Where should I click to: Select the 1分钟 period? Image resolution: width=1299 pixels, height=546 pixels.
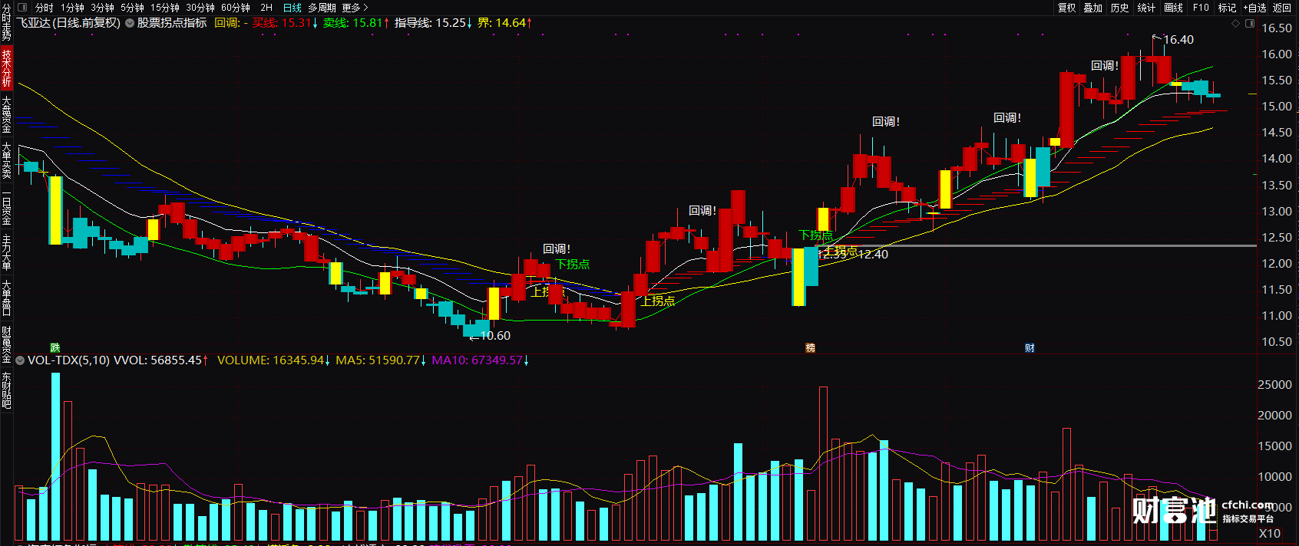pos(73,8)
